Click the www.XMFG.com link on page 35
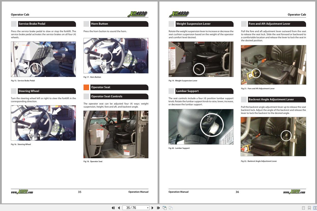317x211 pixels. 22,192
